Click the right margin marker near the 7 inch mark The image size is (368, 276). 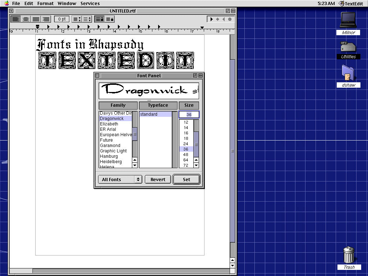(x=202, y=27)
